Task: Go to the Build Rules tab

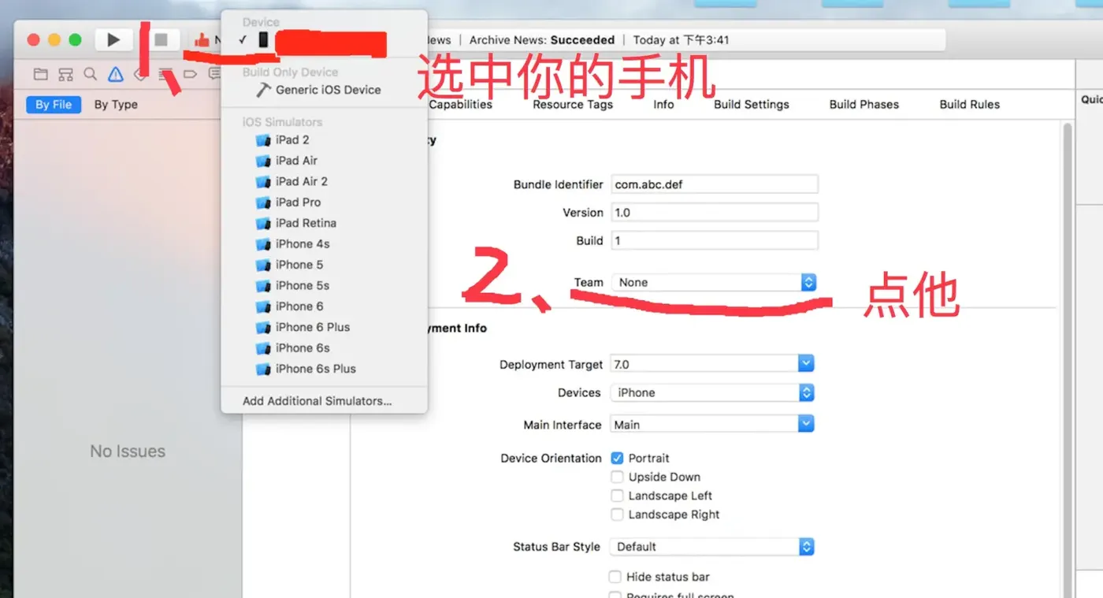Action: click(970, 104)
